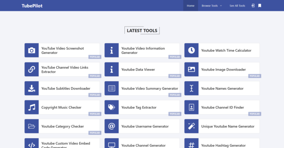This screenshot has height=148, width=284.
Task: Click the monitor icon for Channel Generator
Action: (x=111, y=145)
